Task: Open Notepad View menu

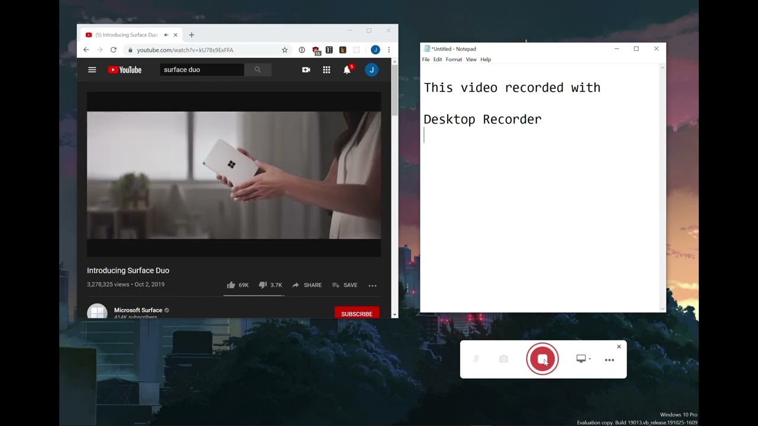Action: (x=471, y=60)
